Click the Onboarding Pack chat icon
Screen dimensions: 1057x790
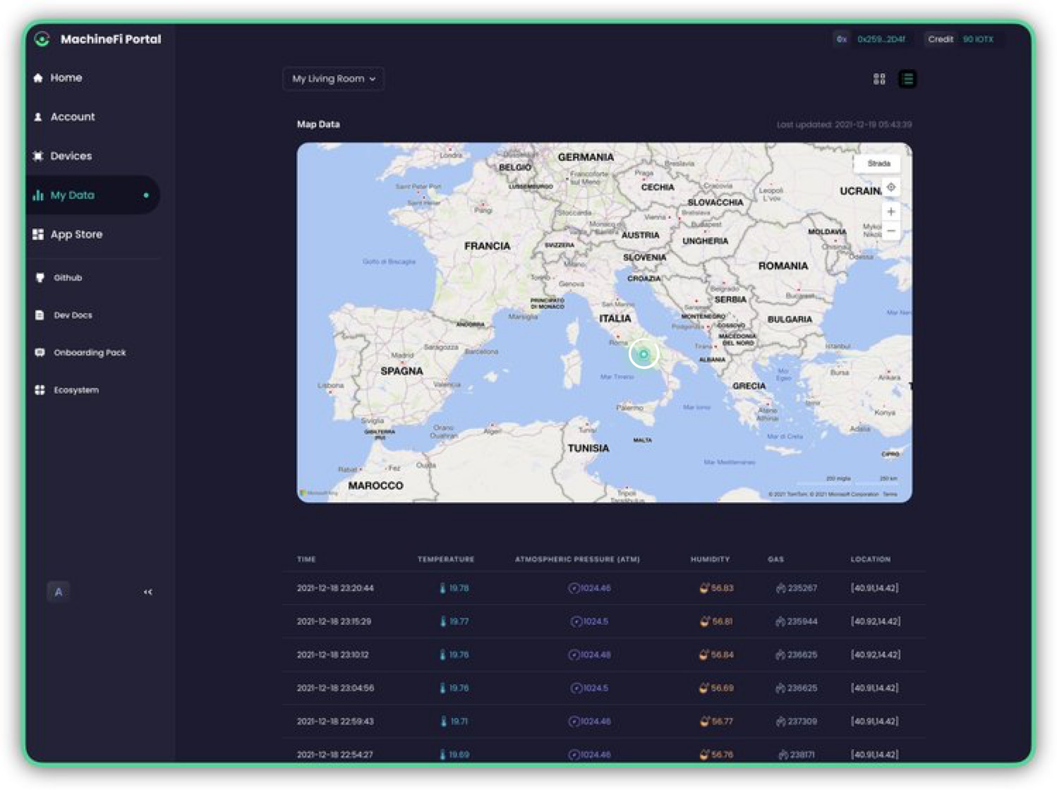click(x=40, y=353)
